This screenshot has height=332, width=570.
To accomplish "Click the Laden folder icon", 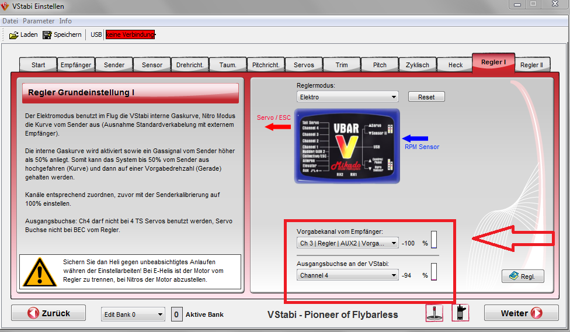I will pos(14,35).
